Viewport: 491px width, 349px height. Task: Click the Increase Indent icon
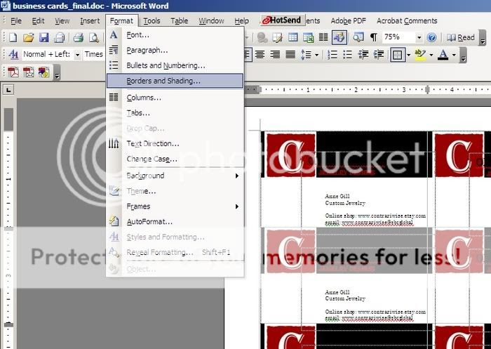(379, 55)
